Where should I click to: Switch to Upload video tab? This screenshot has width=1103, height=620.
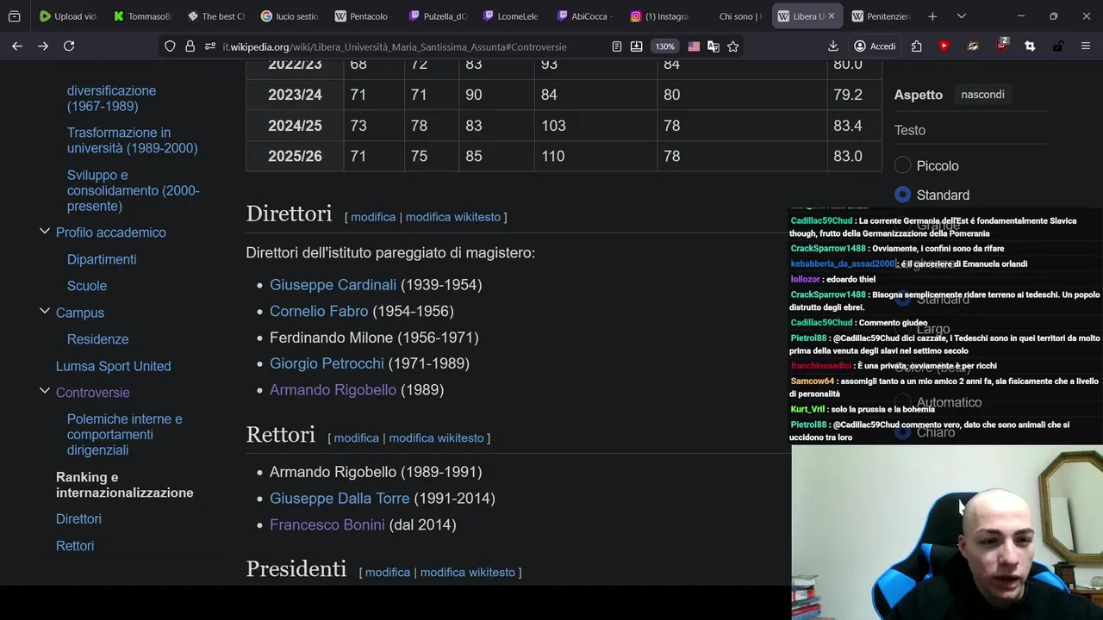coord(69,16)
